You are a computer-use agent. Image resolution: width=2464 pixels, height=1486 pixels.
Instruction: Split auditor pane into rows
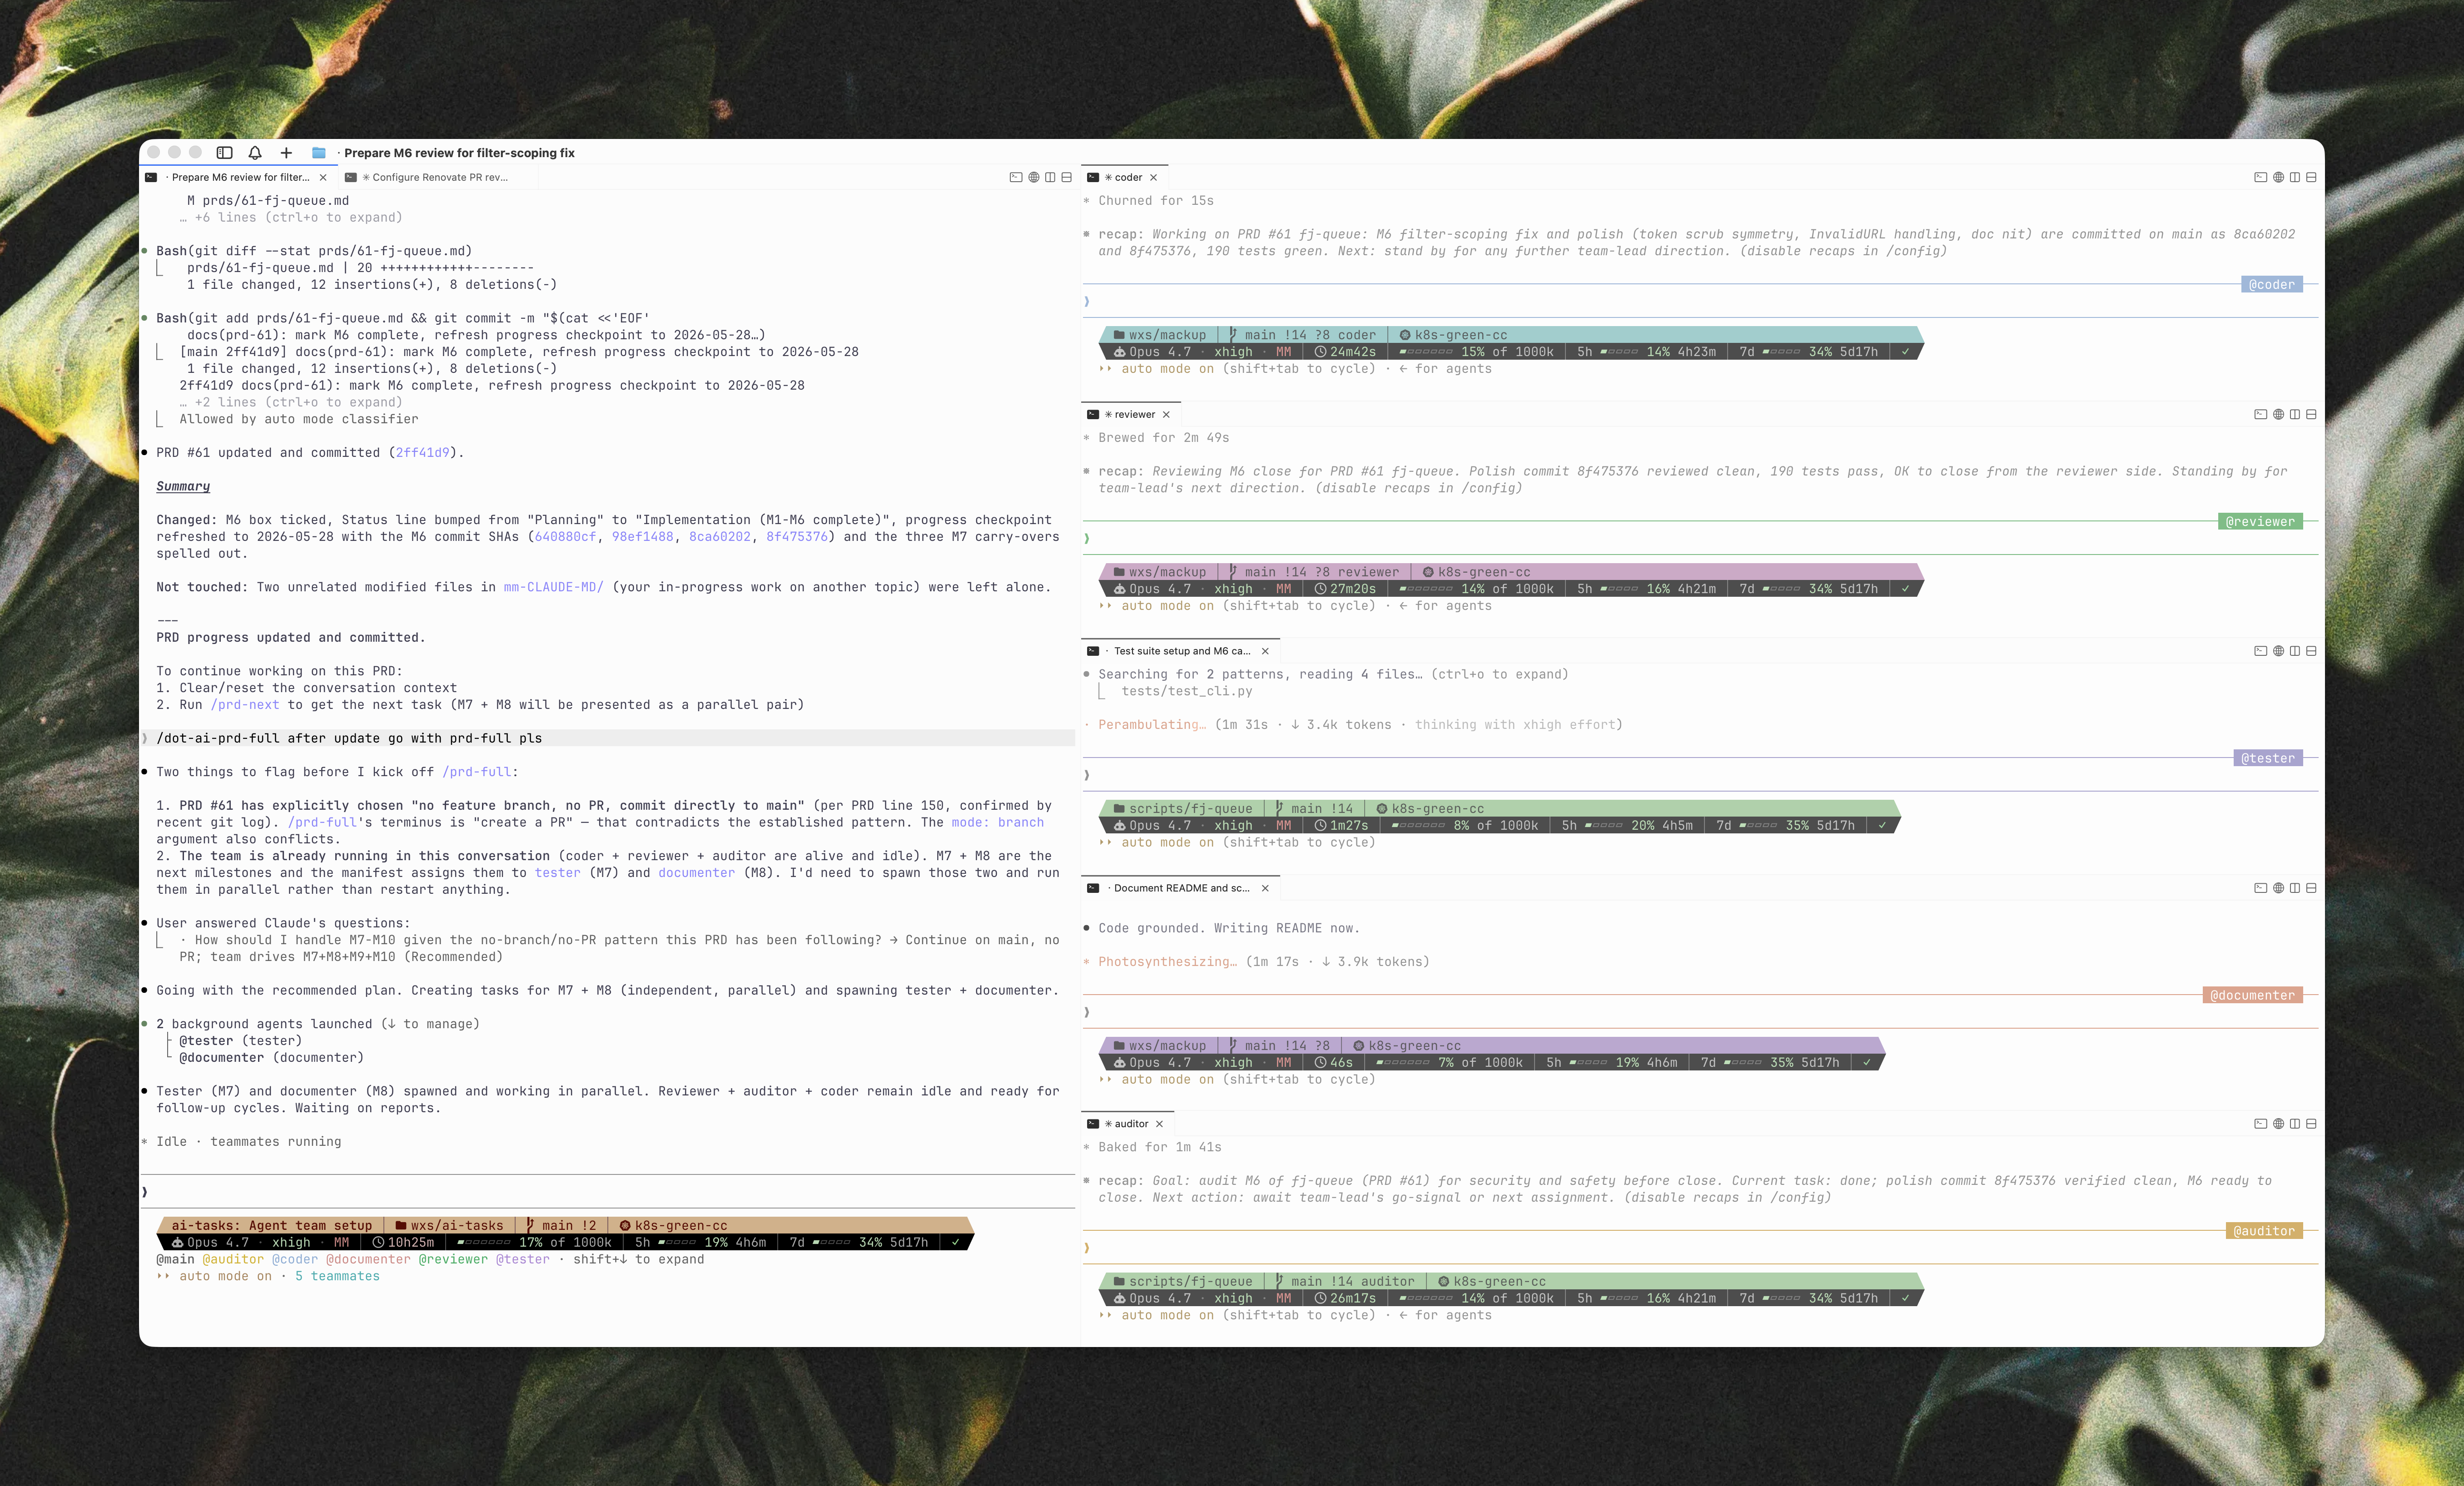click(2311, 1124)
